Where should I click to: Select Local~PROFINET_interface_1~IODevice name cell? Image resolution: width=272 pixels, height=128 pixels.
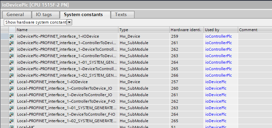click(67, 82)
